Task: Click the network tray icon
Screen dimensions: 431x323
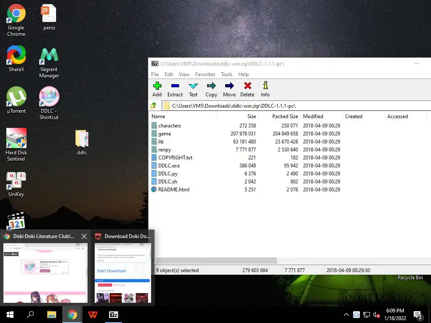Action: [367, 315]
